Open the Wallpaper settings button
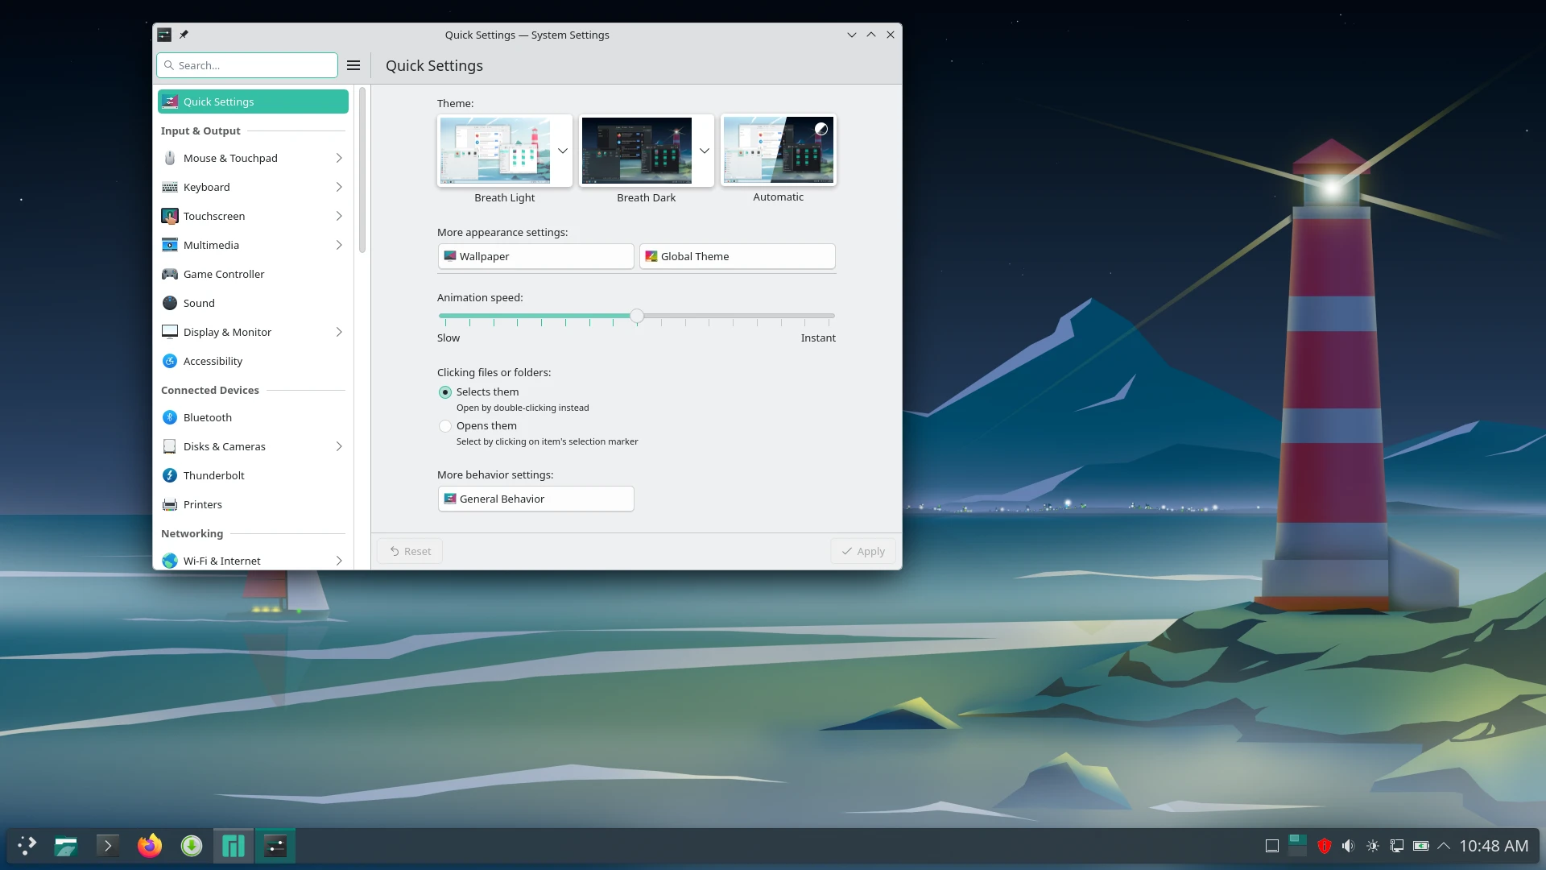 [535, 256]
